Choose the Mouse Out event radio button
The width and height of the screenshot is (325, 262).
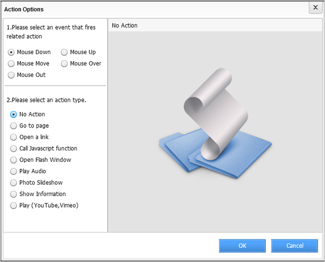[x=11, y=75]
